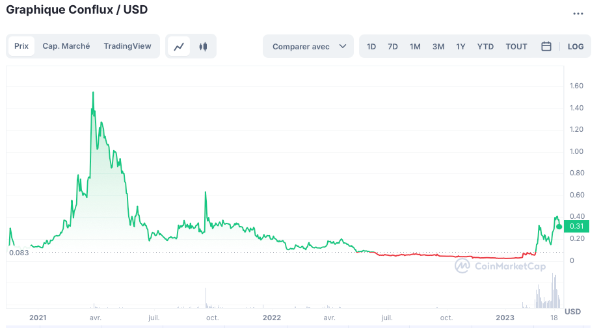The width and height of the screenshot is (601, 328).
Task: Open the three-dot more options menu
Action: [x=578, y=14]
